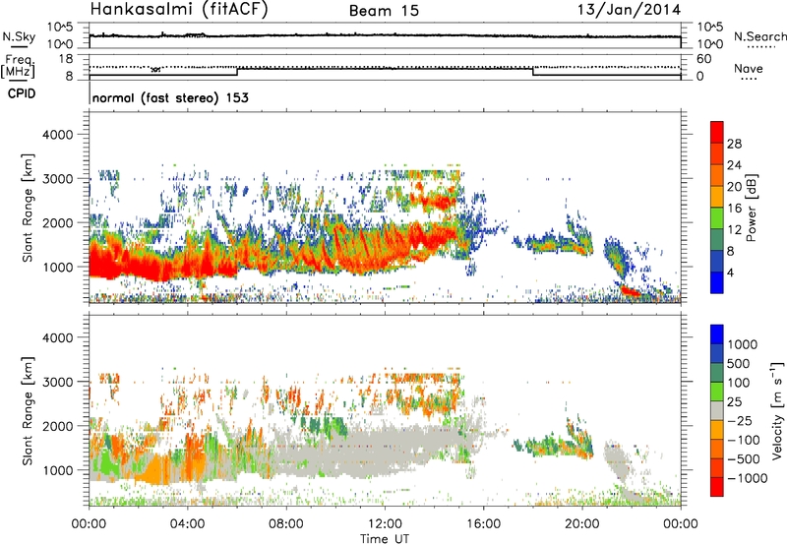Click the 4 tick on Power scale
This screenshot has width=787, height=545.
point(730,272)
